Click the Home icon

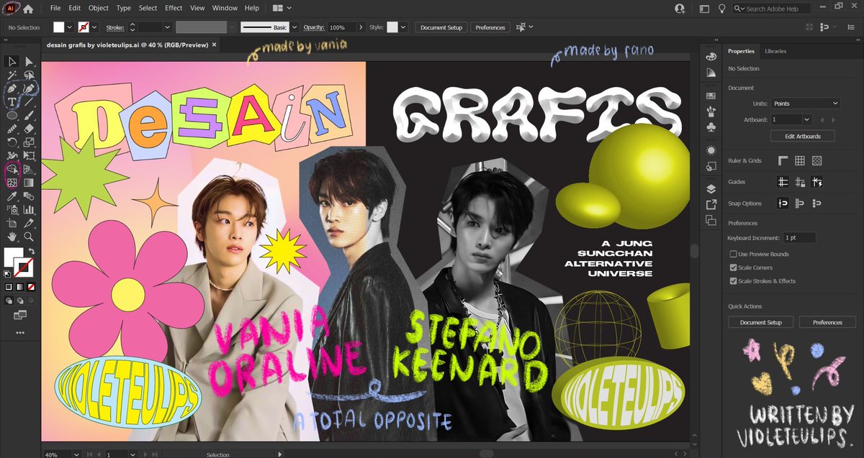tap(28, 9)
